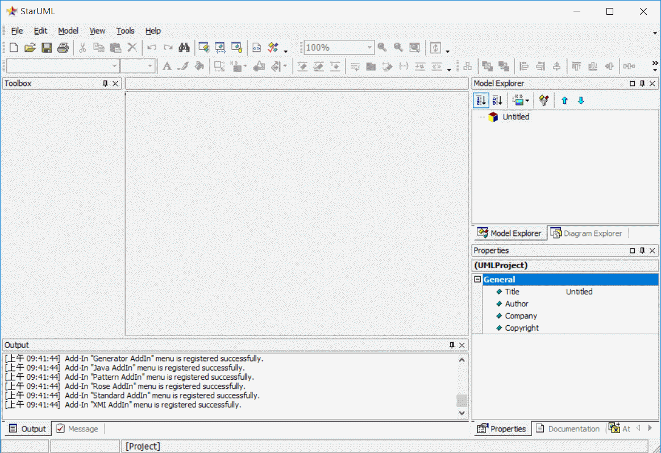Image resolution: width=661 pixels, height=453 pixels.
Task: Open the Tools menu
Action: (x=125, y=31)
